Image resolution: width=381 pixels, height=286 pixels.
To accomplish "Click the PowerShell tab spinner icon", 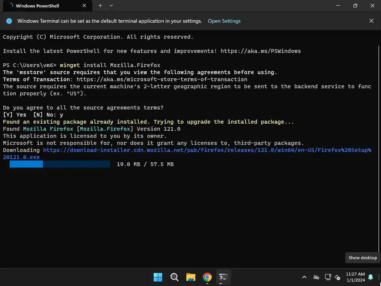I will (x=11, y=6).
